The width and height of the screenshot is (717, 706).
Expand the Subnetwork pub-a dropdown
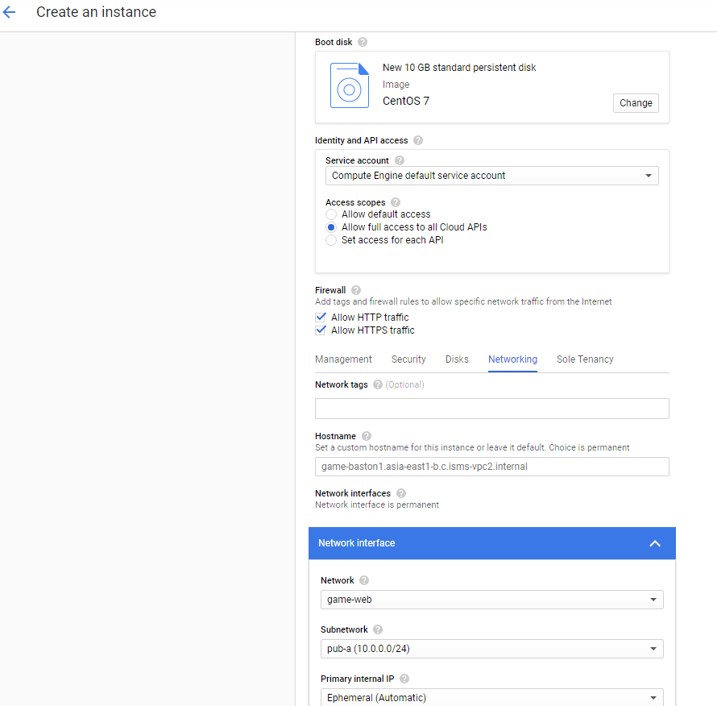pyautogui.click(x=491, y=649)
